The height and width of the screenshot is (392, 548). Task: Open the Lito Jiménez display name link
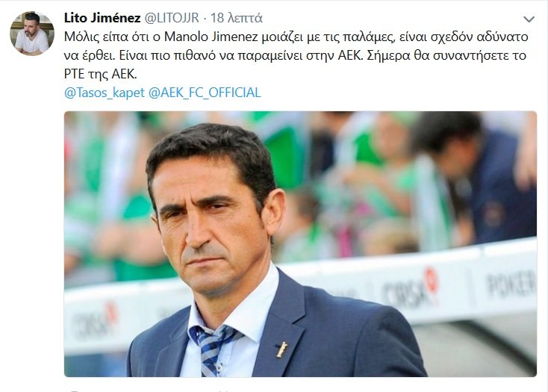(x=102, y=18)
